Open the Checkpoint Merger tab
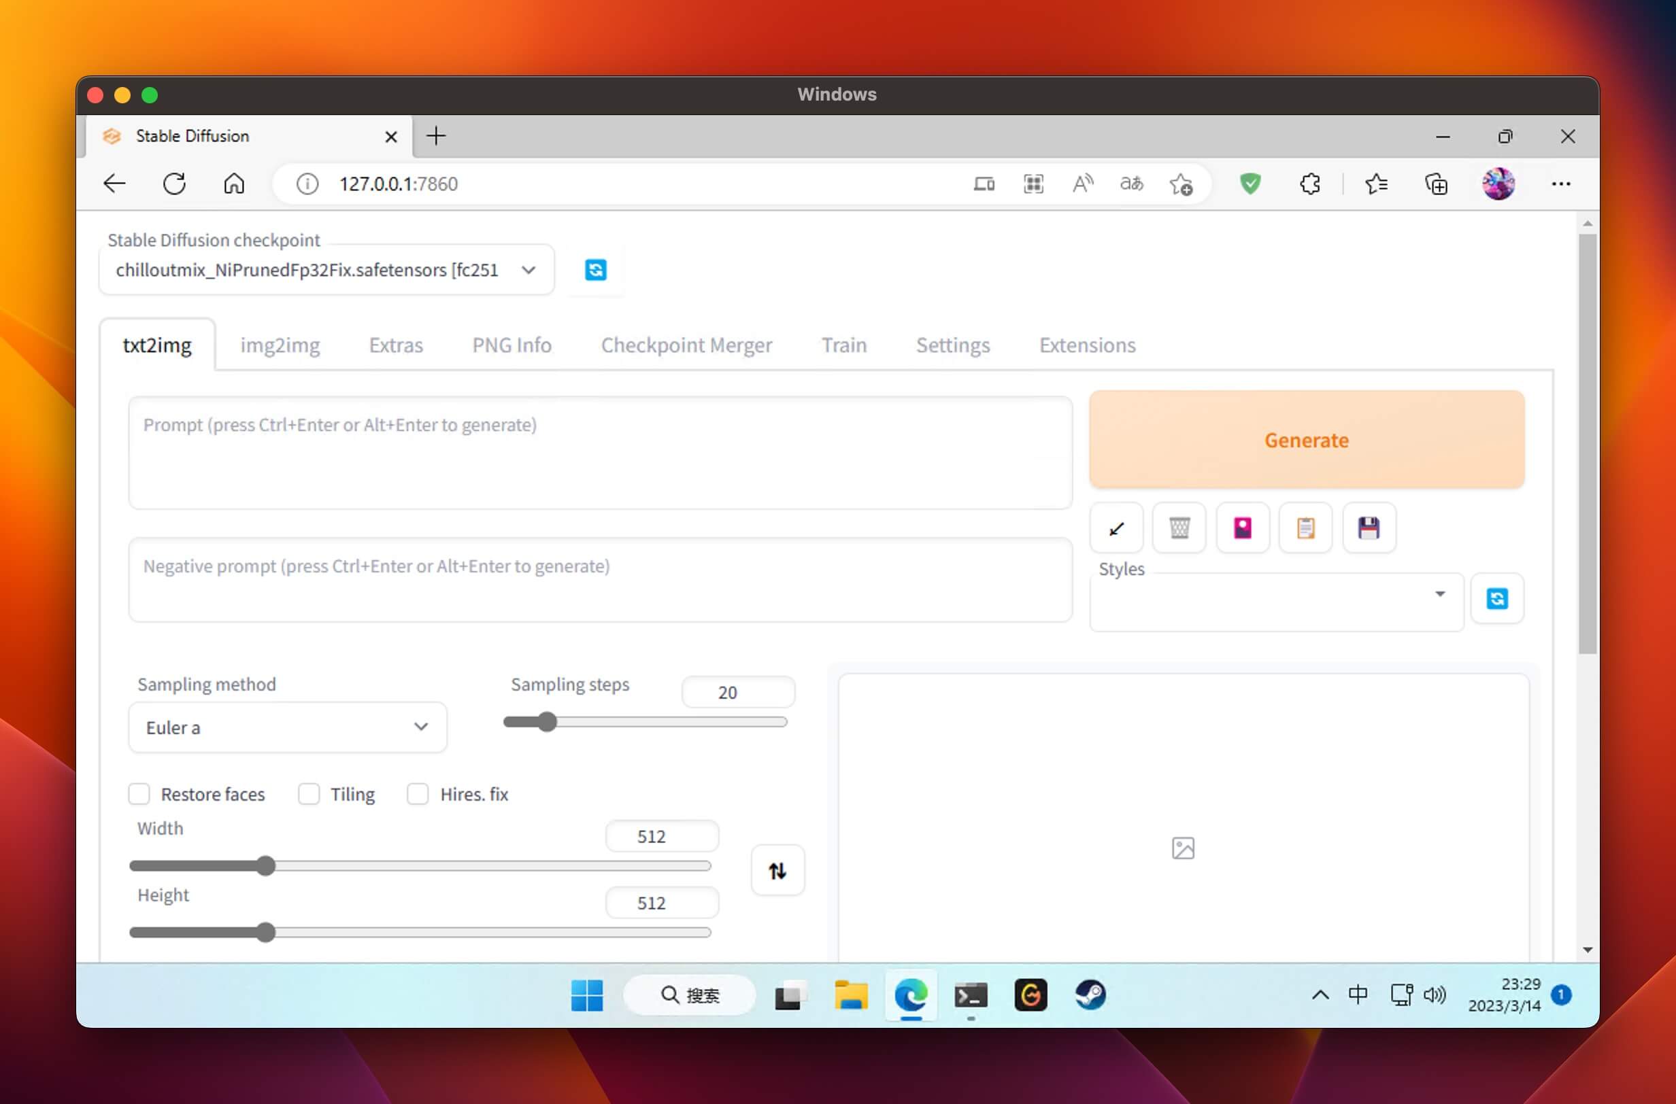Viewport: 1676px width, 1104px height. point(686,345)
